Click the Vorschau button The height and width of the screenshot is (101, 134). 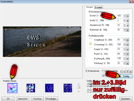(37, 99)
